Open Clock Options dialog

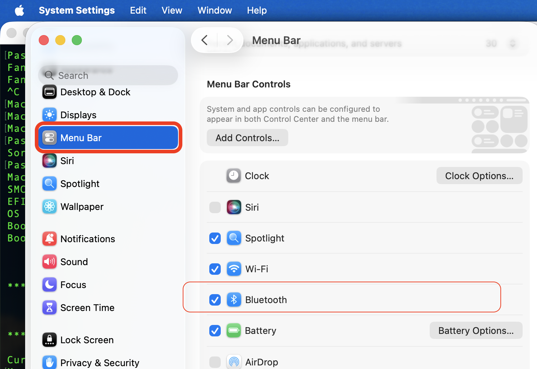[x=479, y=176]
